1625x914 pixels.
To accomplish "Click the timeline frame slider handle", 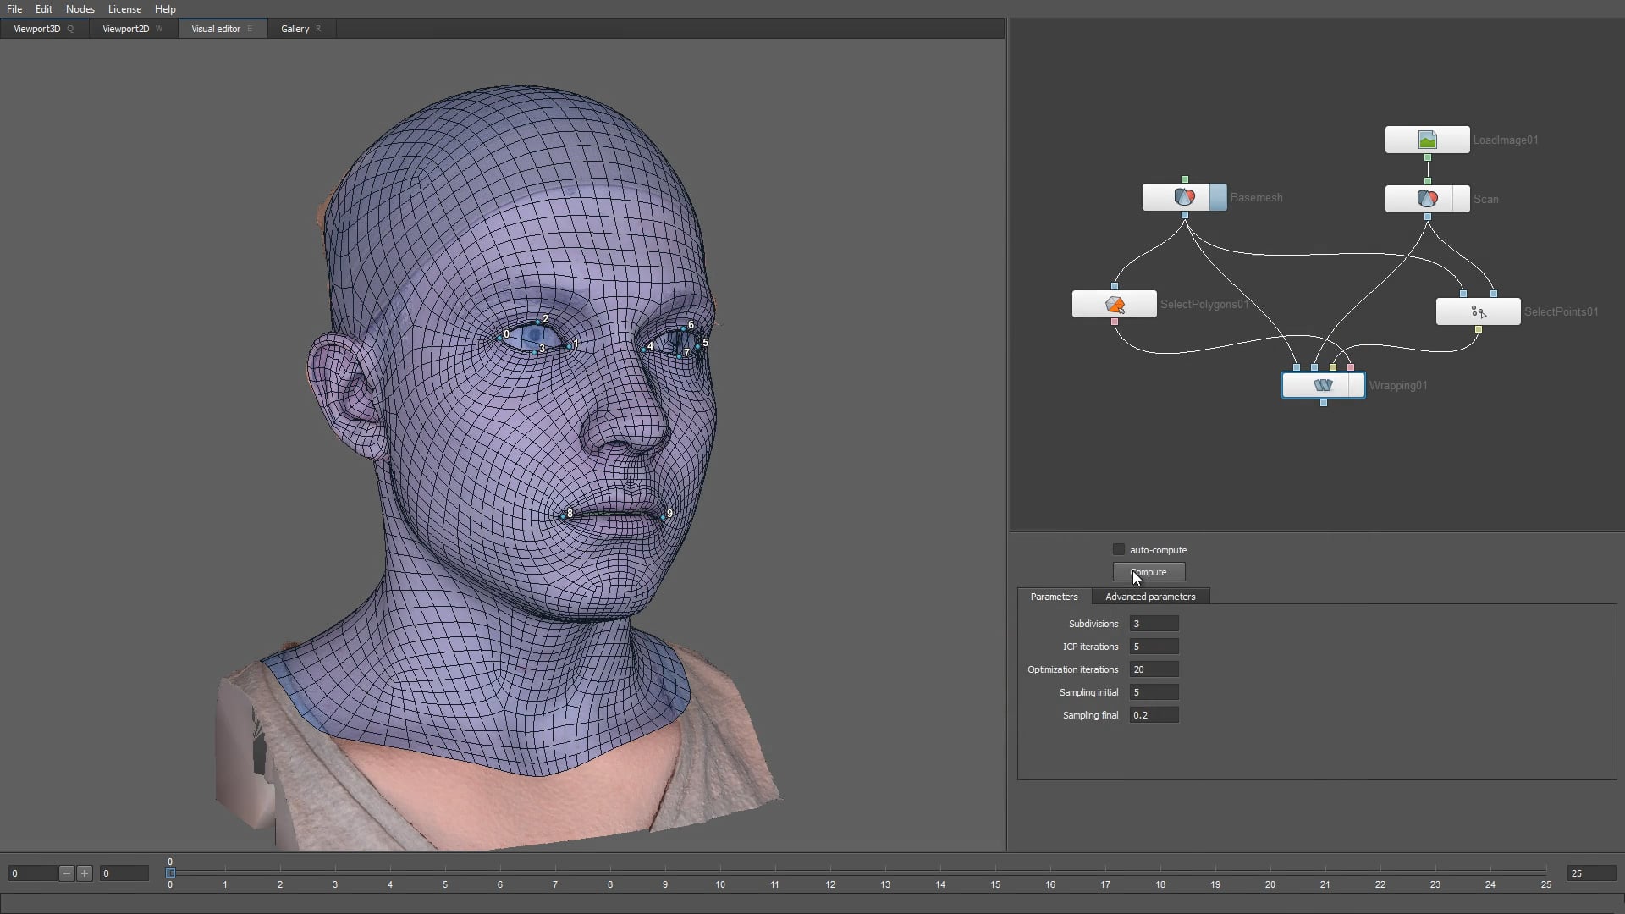I will (x=171, y=873).
